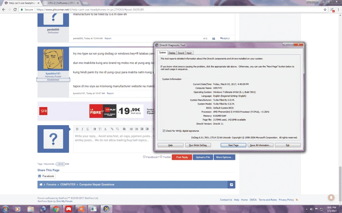Click the Upload a File button
Screen dimensions: 342x213
click(x=203, y=157)
